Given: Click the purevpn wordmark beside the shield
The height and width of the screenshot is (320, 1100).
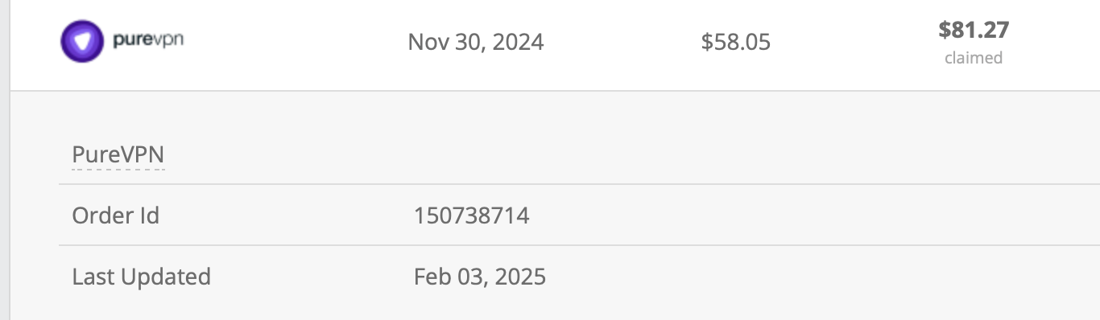Looking at the screenshot, I should [x=148, y=39].
